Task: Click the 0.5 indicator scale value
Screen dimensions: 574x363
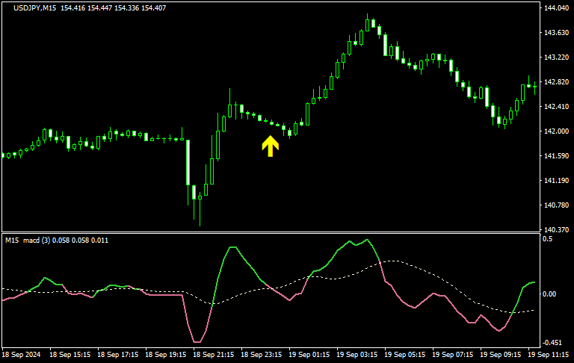Action: pyautogui.click(x=547, y=239)
